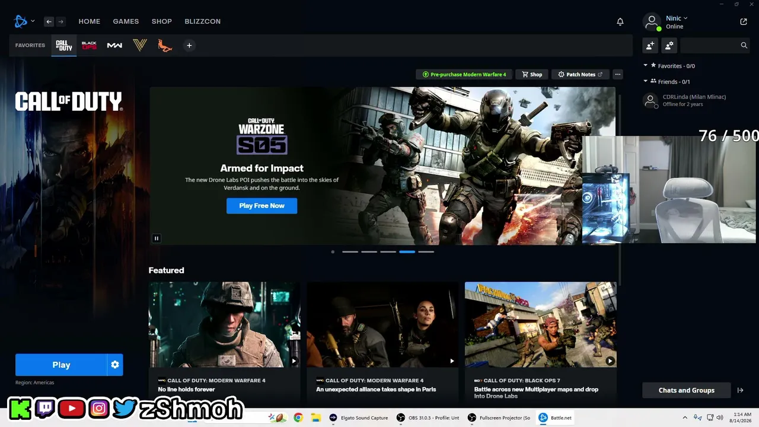Open game settings gear beside Play
This screenshot has height=427, width=759.
click(115, 365)
